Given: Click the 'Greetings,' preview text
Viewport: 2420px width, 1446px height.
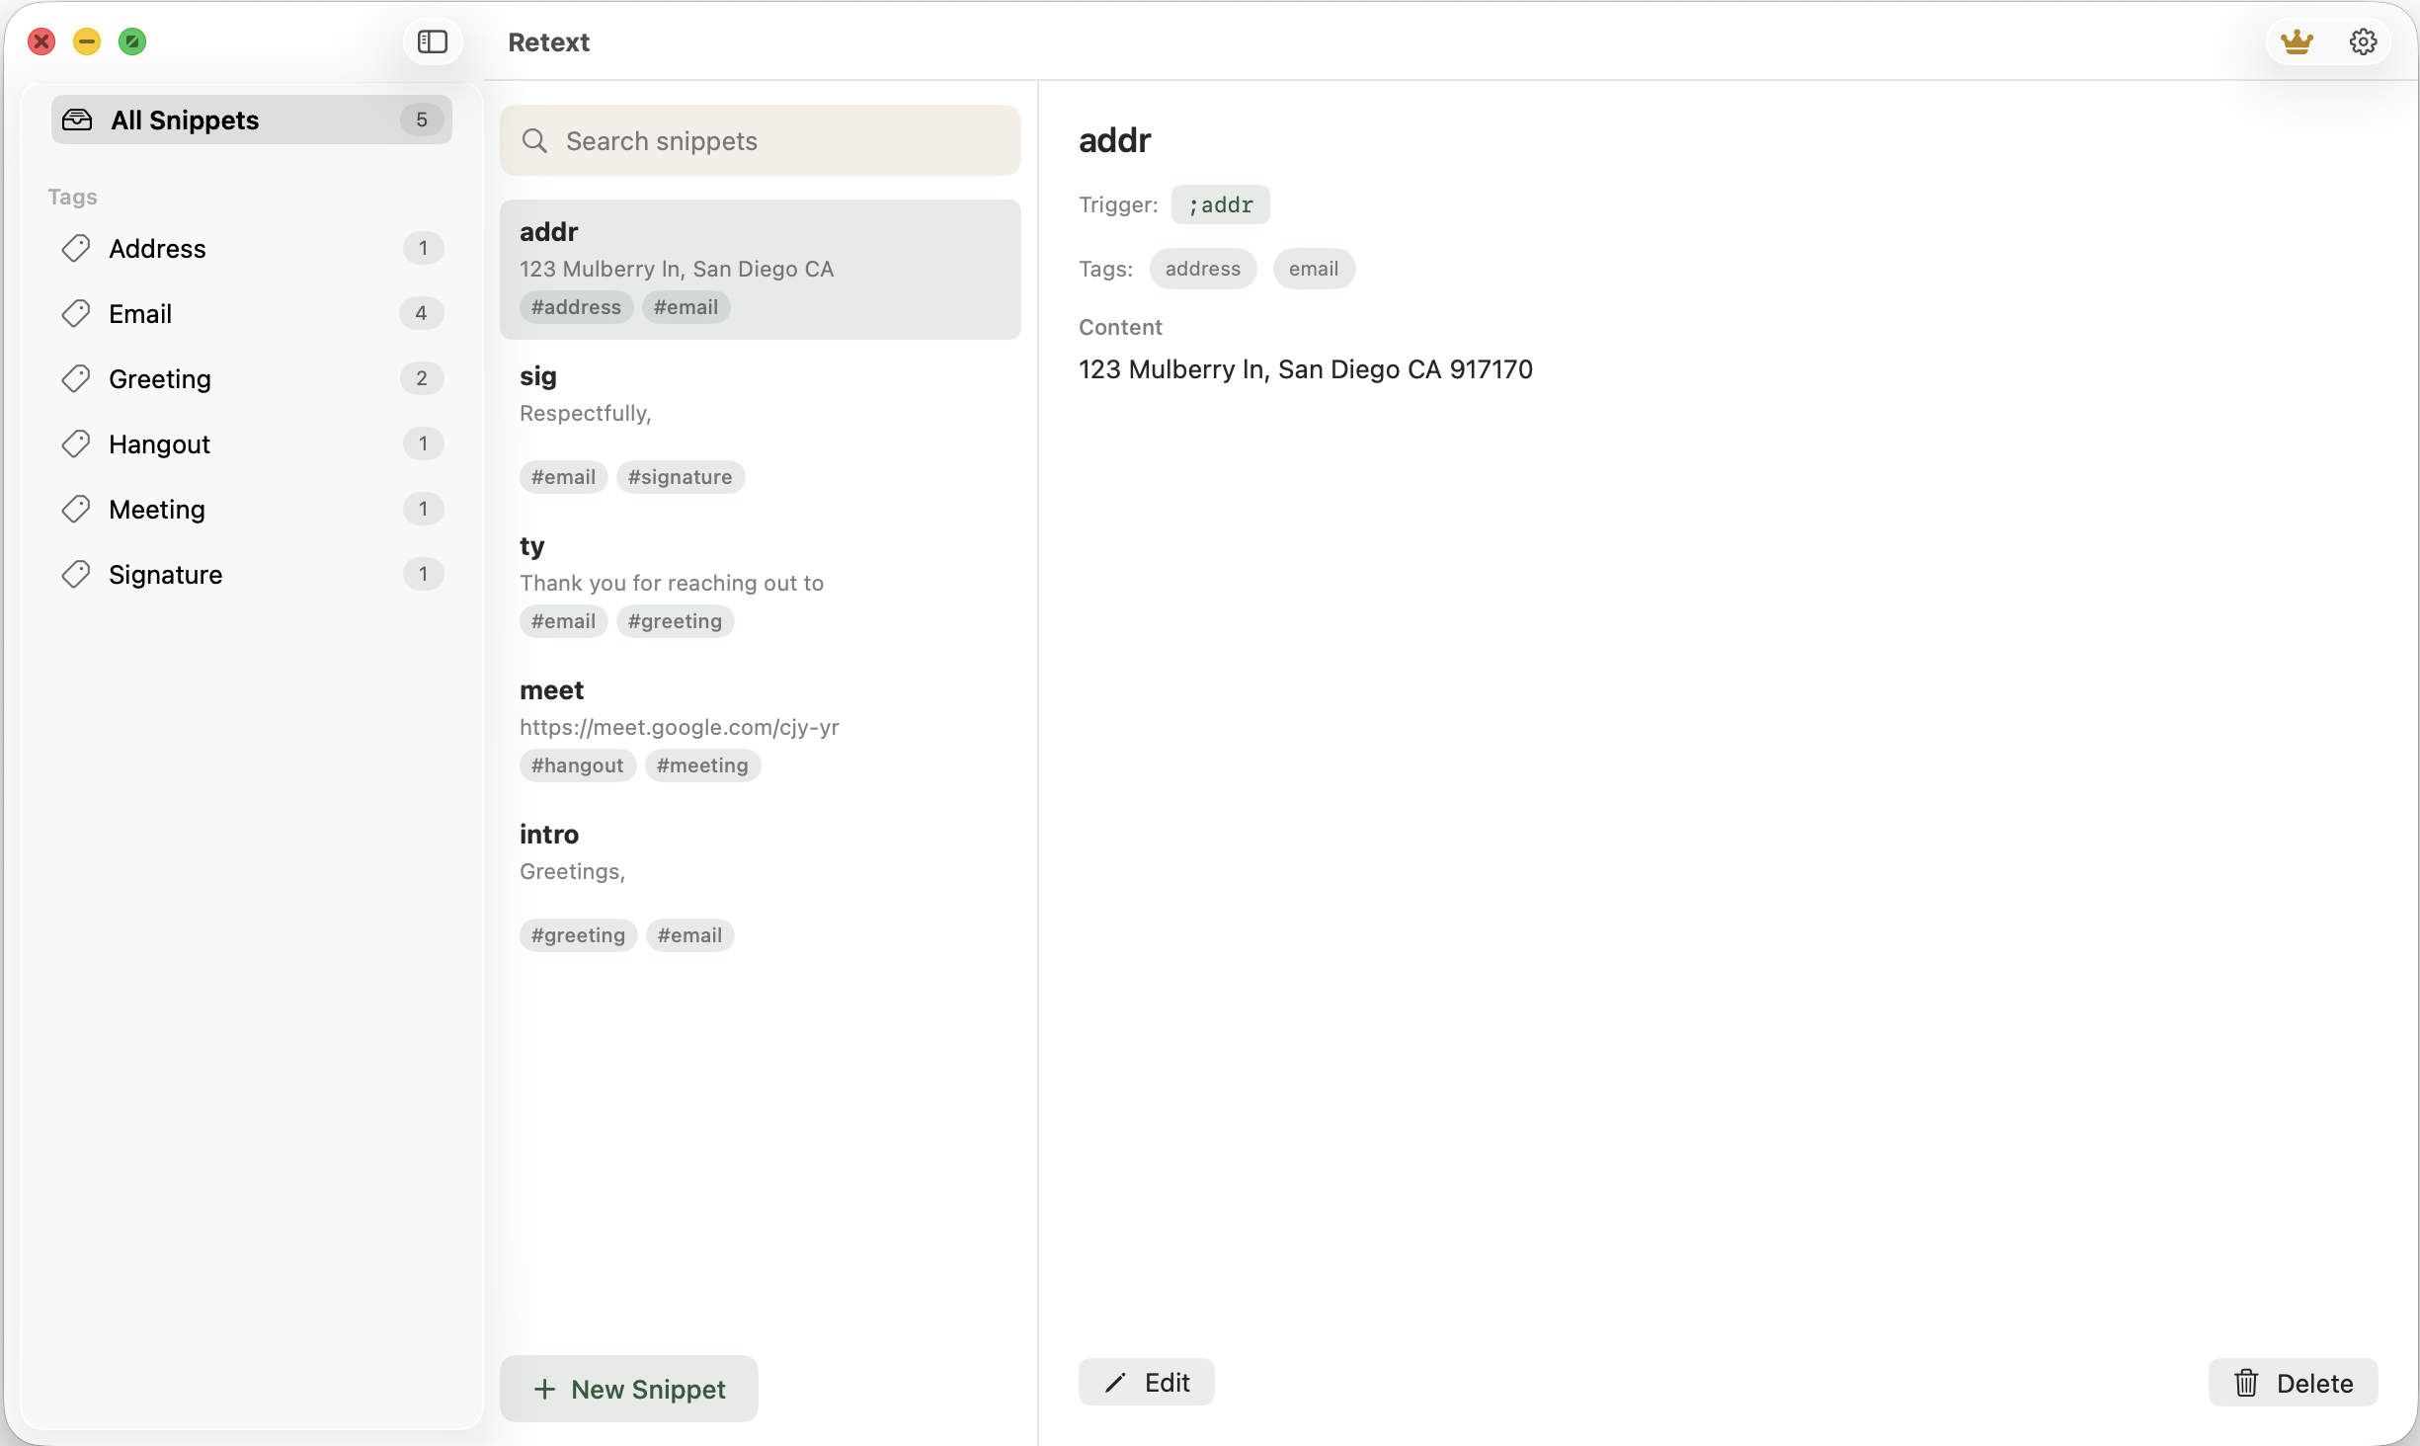Looking at the screenshot, I should [x=573, y=871].
